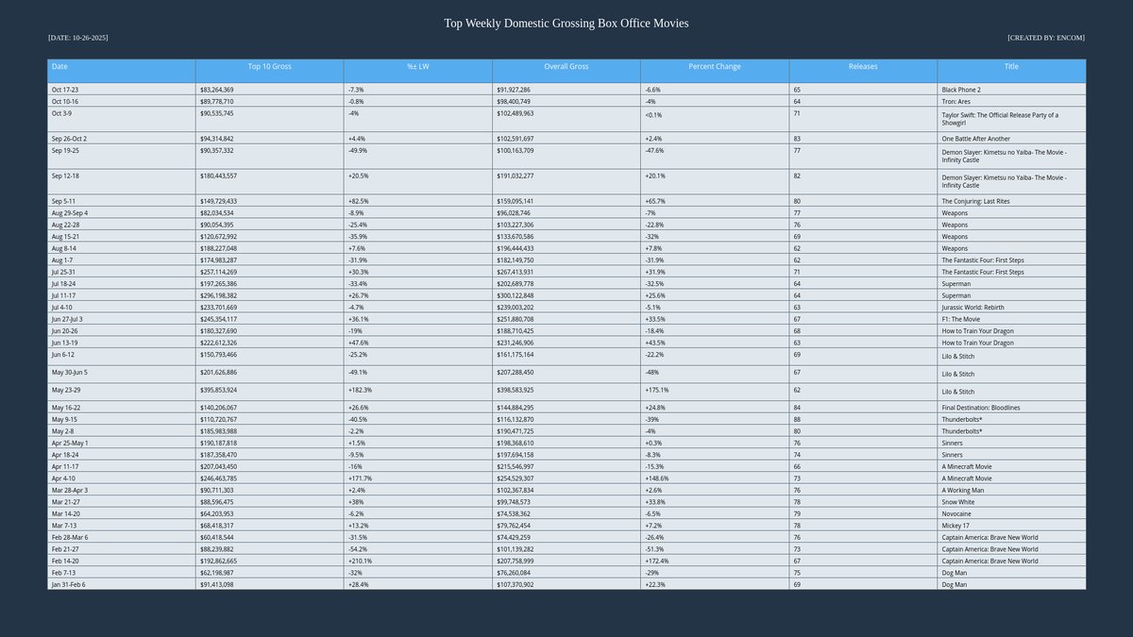The width and height of the screenshot is (1133, 637).
Task: Select the Sinners title in Apr 25-May 1 row
Action: [x=1011, y=443]
